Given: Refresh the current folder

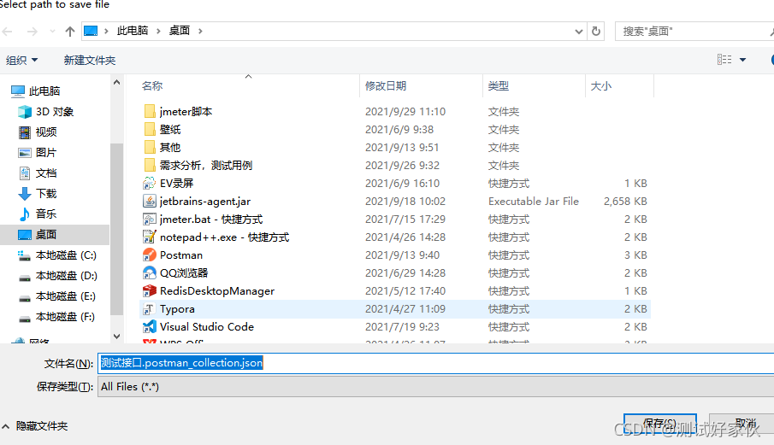Looking at the screenshot, I should coord(596,32).
